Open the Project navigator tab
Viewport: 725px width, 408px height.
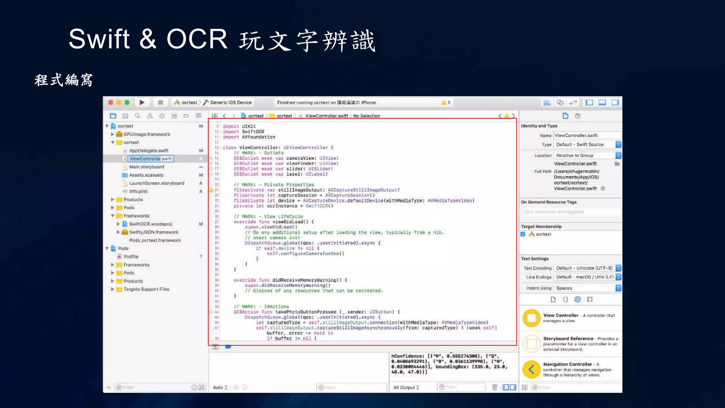pos(113,116)
